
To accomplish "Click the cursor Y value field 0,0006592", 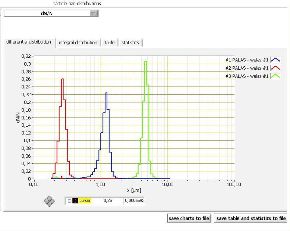I will pyautogui.click(x=134, y=201).
